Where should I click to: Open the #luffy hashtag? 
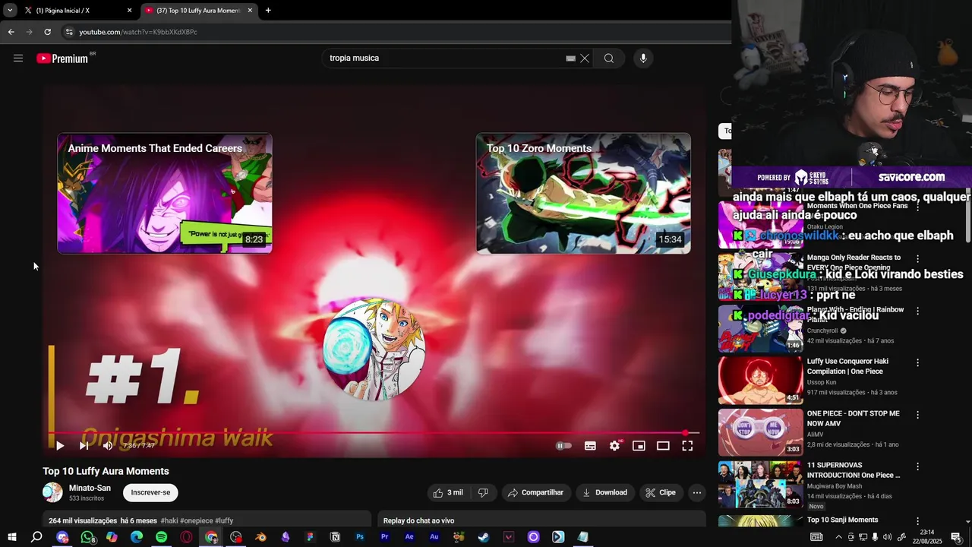click(224, 521)
